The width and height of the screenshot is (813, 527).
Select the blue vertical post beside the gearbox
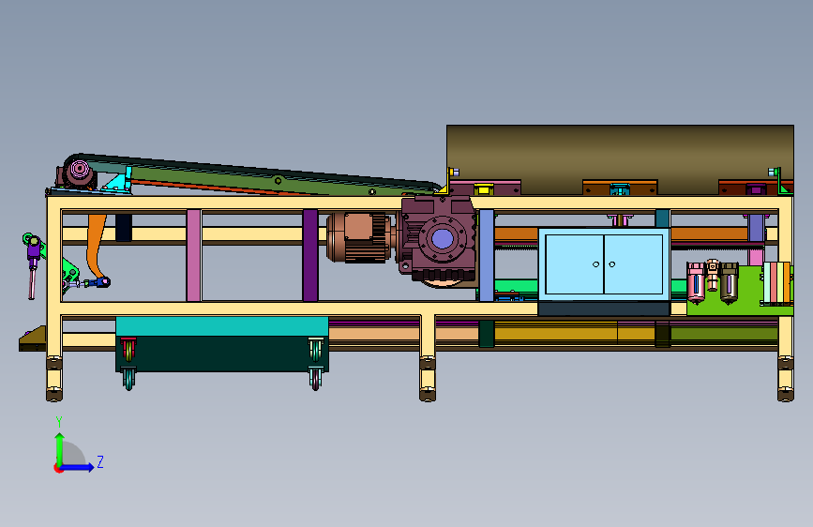(487, 255)
